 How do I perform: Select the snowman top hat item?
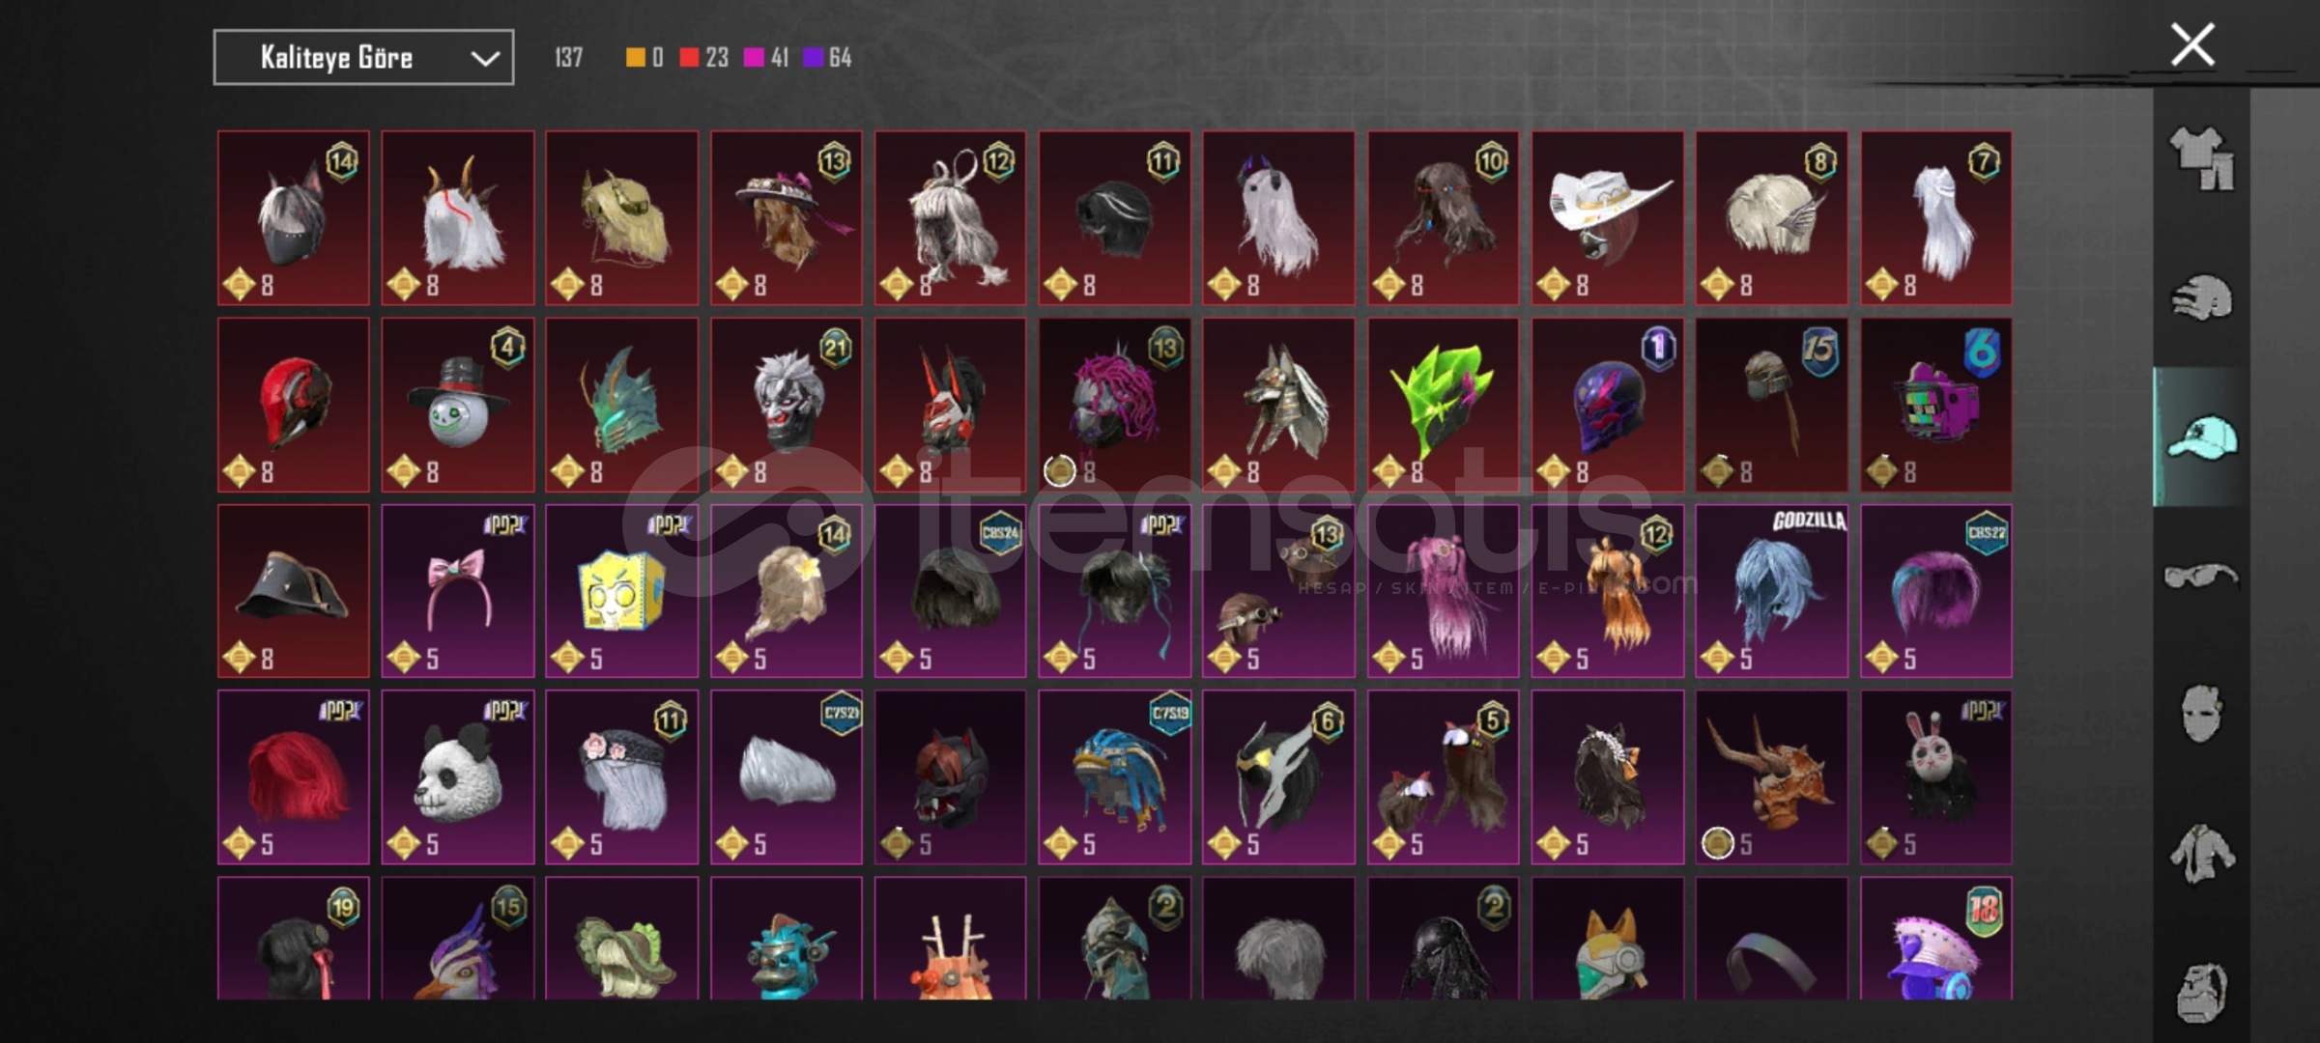click(458, 404)
